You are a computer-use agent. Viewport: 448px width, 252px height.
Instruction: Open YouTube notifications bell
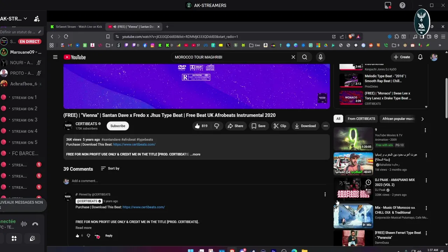420,57
